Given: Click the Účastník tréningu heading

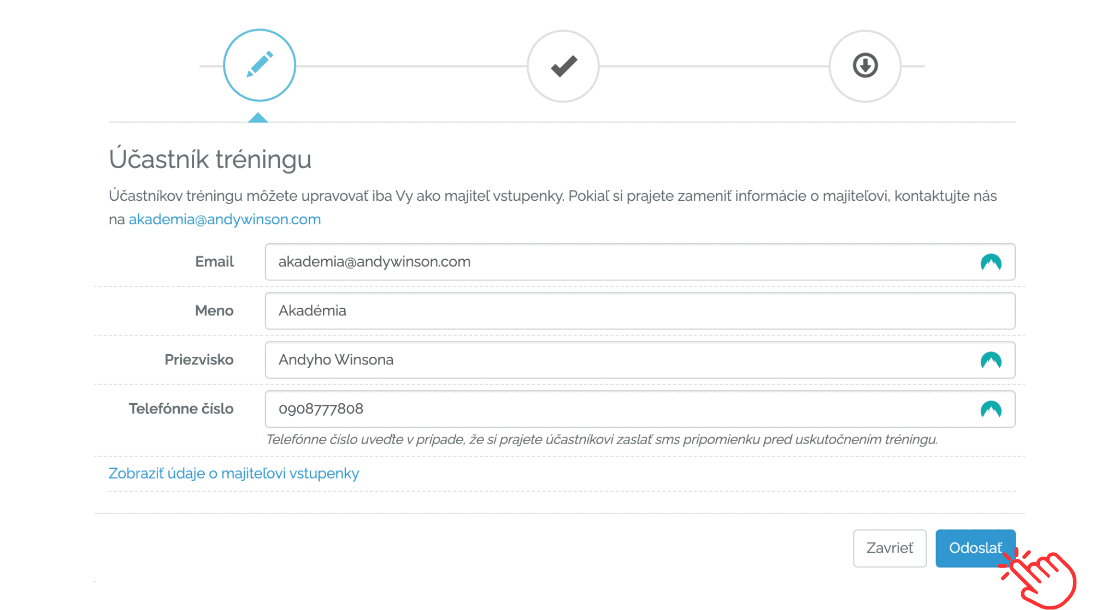Looking at the screenshot, I should tap(210, 159).
